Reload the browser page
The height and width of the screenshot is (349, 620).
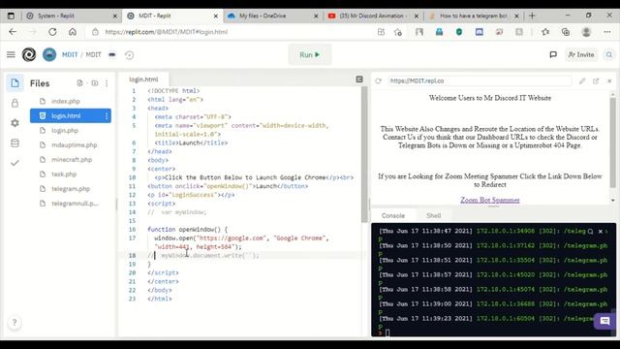[x=52, y=32]
